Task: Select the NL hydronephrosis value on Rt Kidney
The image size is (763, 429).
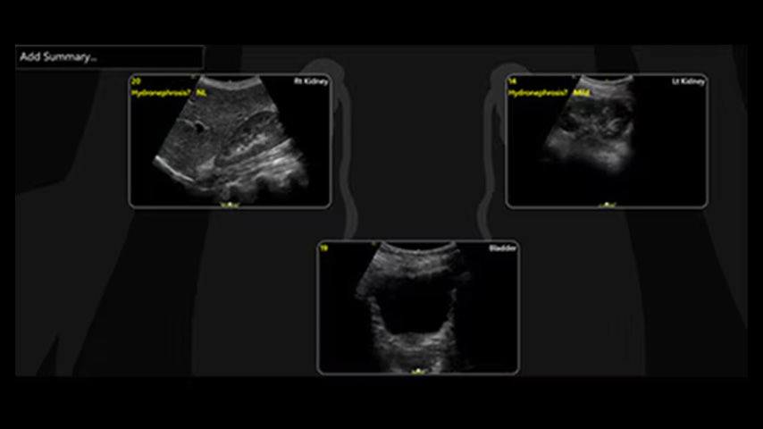Action: pos(202,92)
